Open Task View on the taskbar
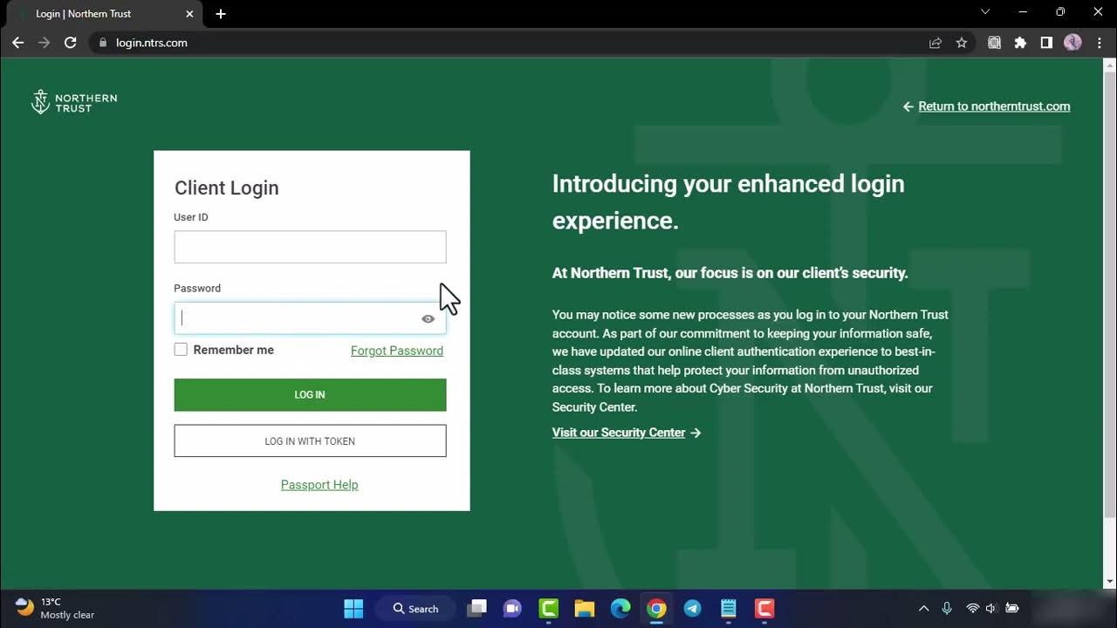Image resolution: width=1117 pixels, height=628 pixels. 476,609
